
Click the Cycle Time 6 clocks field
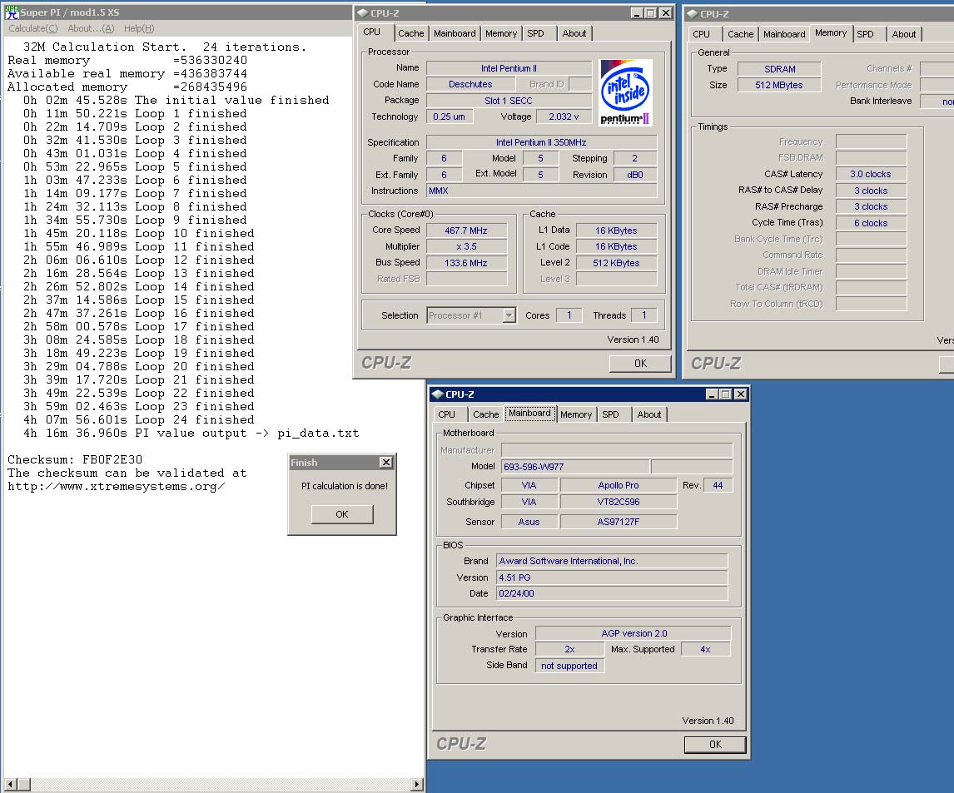(x=871, y=223)
